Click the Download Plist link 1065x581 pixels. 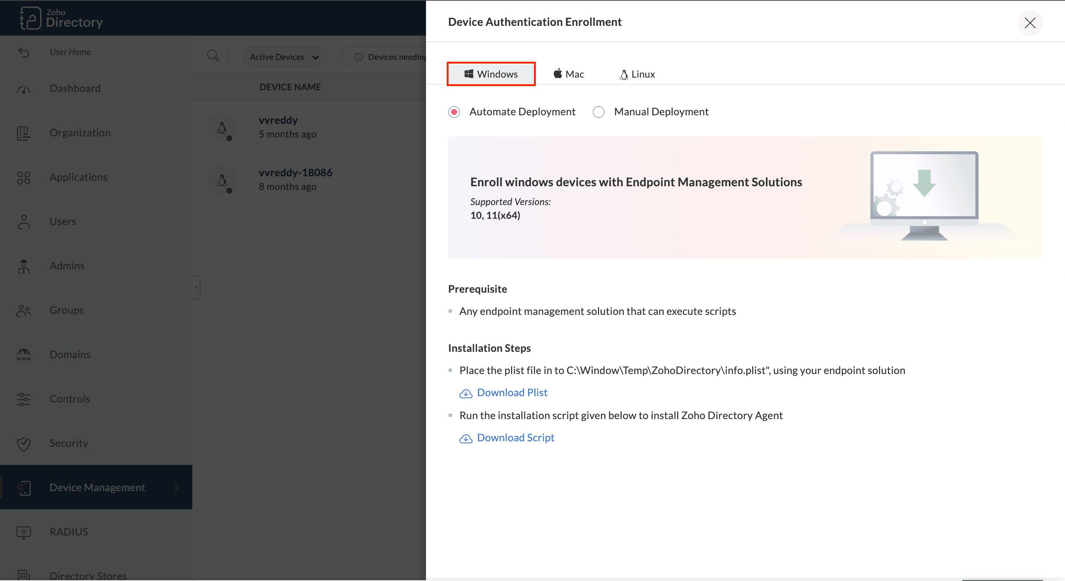pos(511,393)
